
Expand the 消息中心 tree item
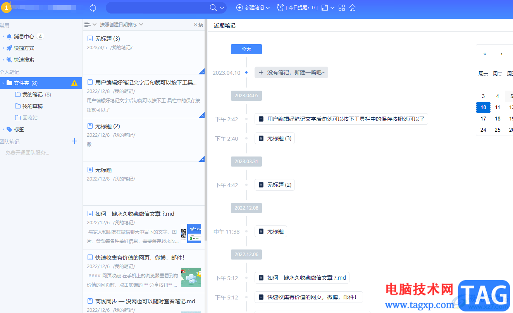coord(3,36)
